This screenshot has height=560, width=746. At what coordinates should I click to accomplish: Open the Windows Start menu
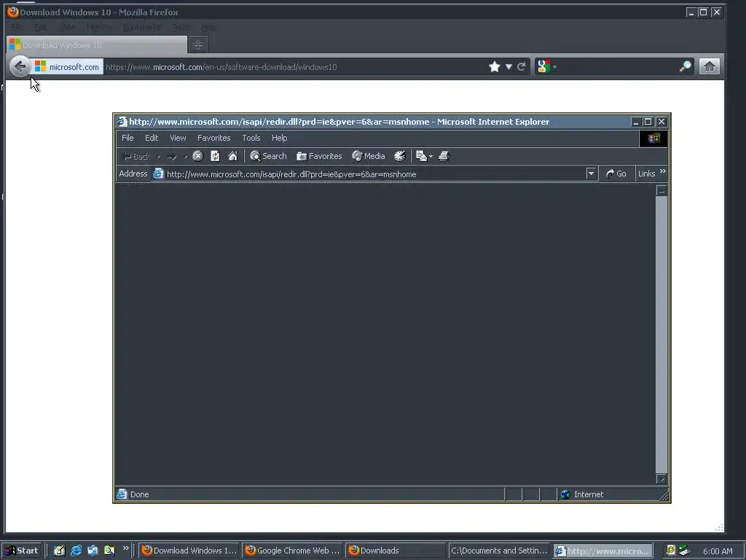(21, 551)
